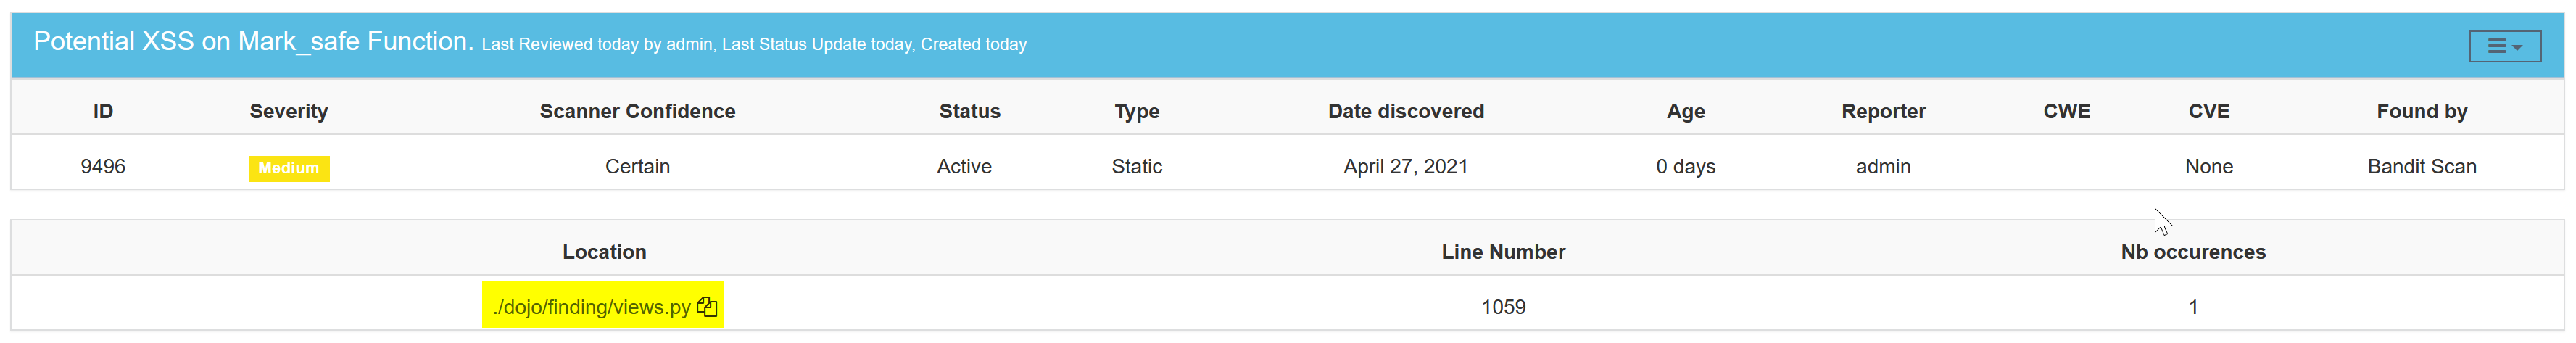This screenshot has height=343, width=2576.
Task: Click the line number 1059
Action: coord(1503,307)
